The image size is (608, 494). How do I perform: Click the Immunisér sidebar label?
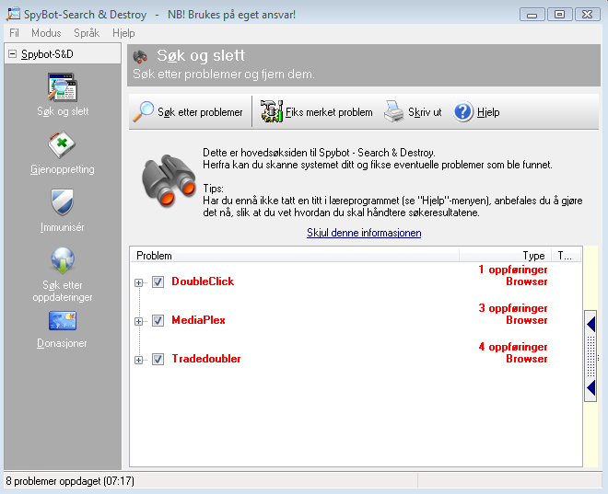click(62, 227)
